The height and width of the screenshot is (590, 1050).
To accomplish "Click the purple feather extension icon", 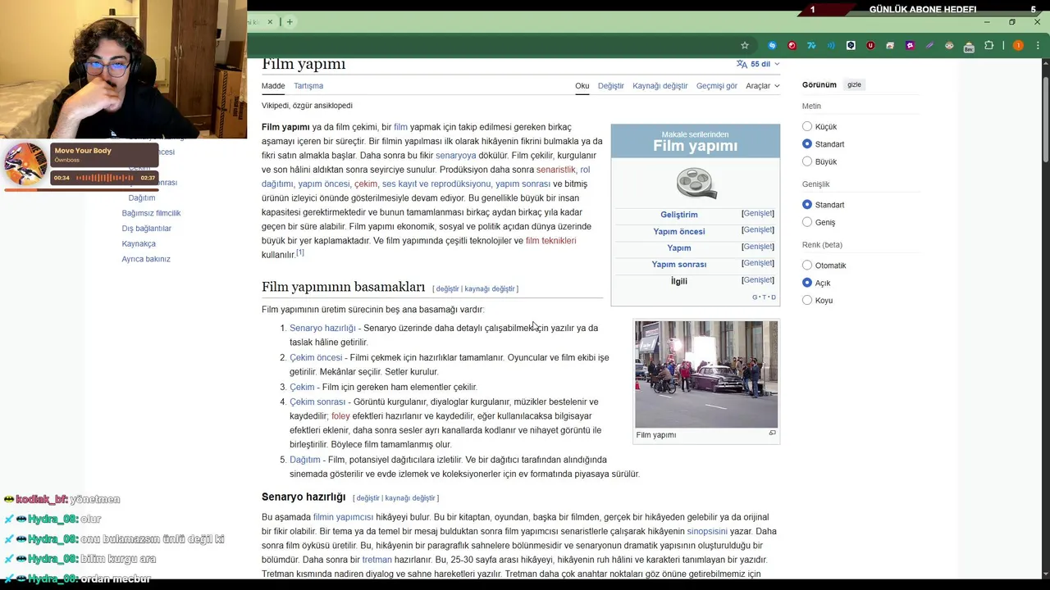I will (x=929, y=46).
